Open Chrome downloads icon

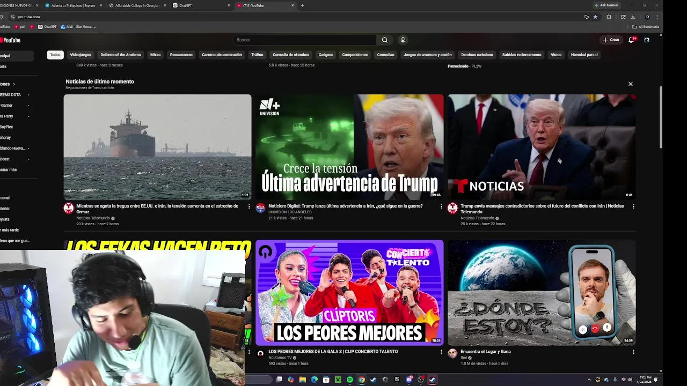pyautogui.click(x=633, y=17)
